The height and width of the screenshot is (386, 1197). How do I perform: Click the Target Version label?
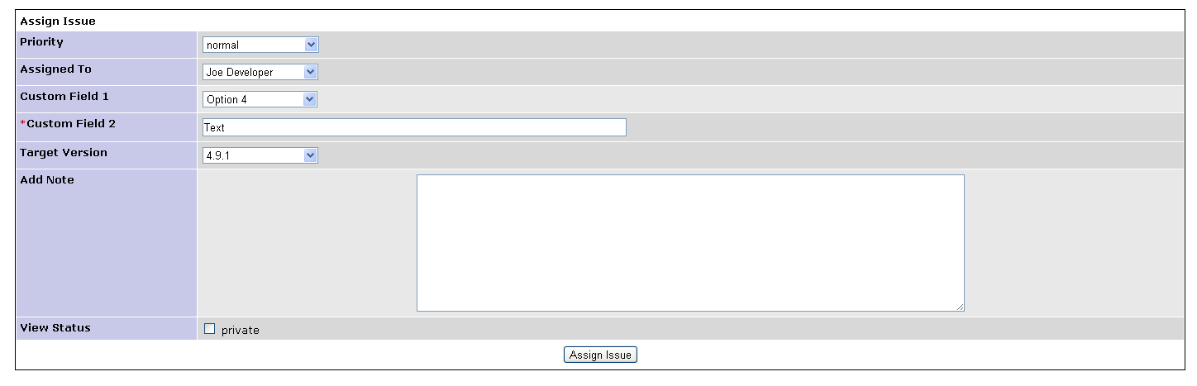pos(64,152)
